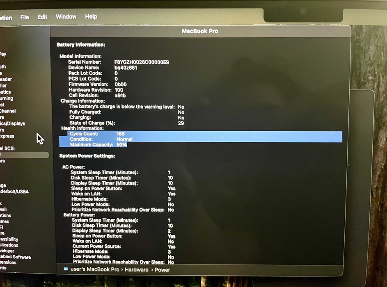
Task: Click the computer icon in the path bar
Action: tap(66, 269)
